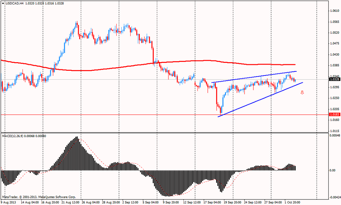Click the 17 Sep 04:00 time label

pos(212,202)
